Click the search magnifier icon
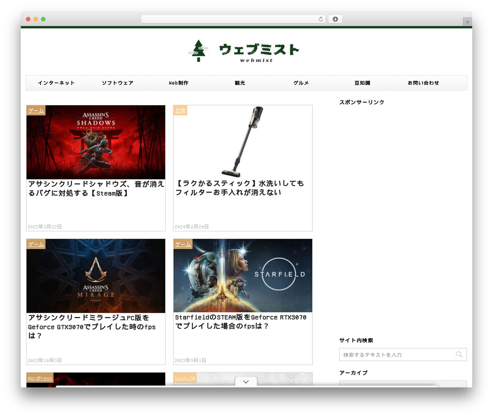 coord(459,354)
